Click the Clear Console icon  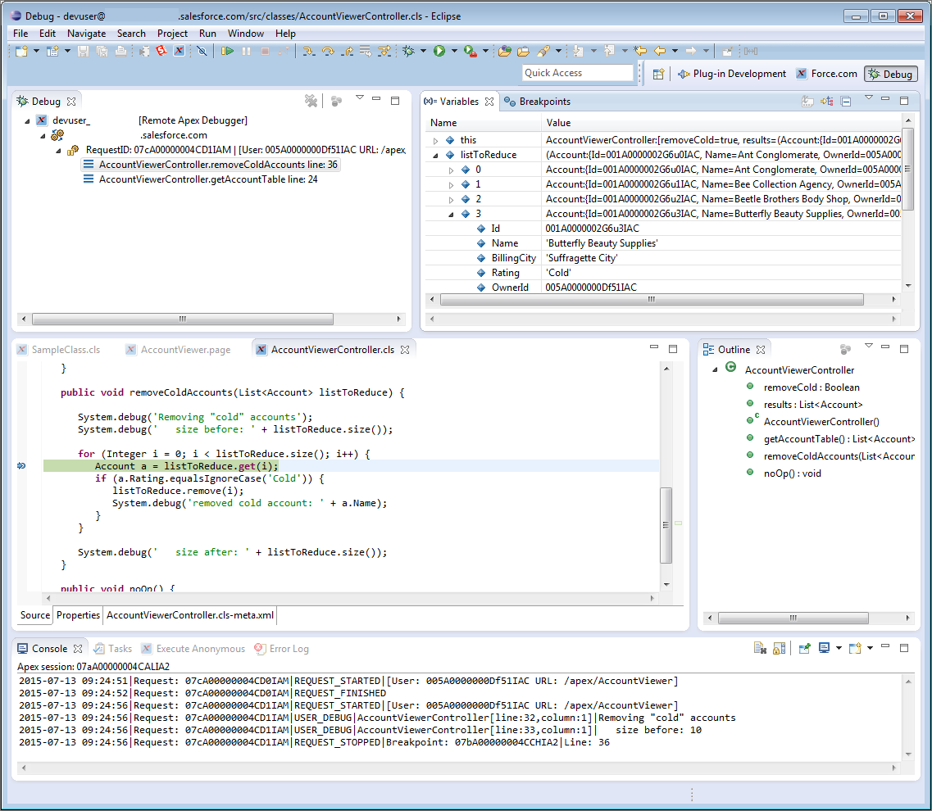(x=760, y=648)
